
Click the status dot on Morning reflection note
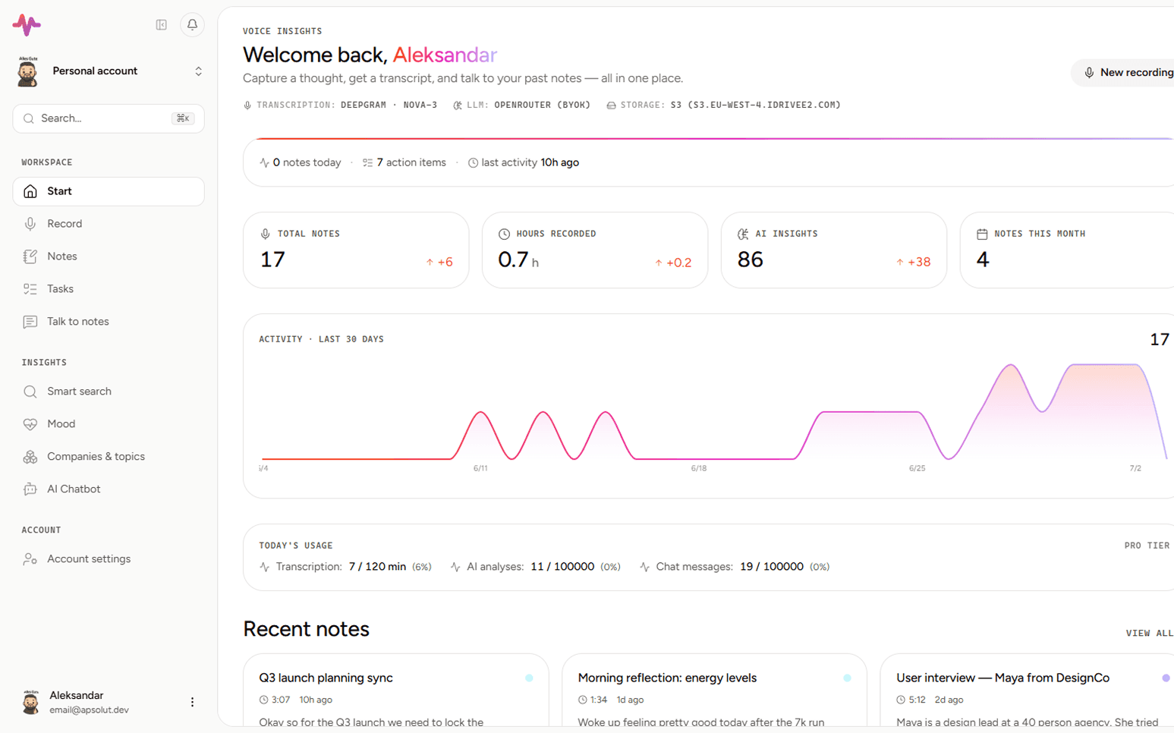(847, 678)
